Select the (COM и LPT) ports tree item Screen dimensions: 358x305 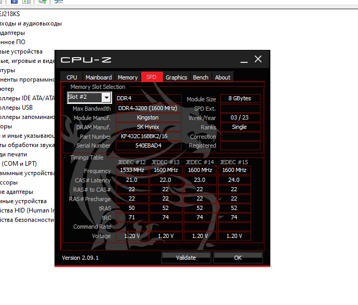tap(19, 164)
